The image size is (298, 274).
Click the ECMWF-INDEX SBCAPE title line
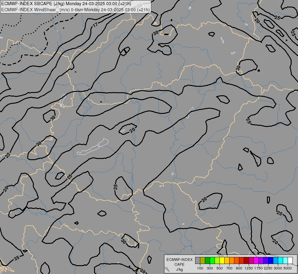coord(66,4)
